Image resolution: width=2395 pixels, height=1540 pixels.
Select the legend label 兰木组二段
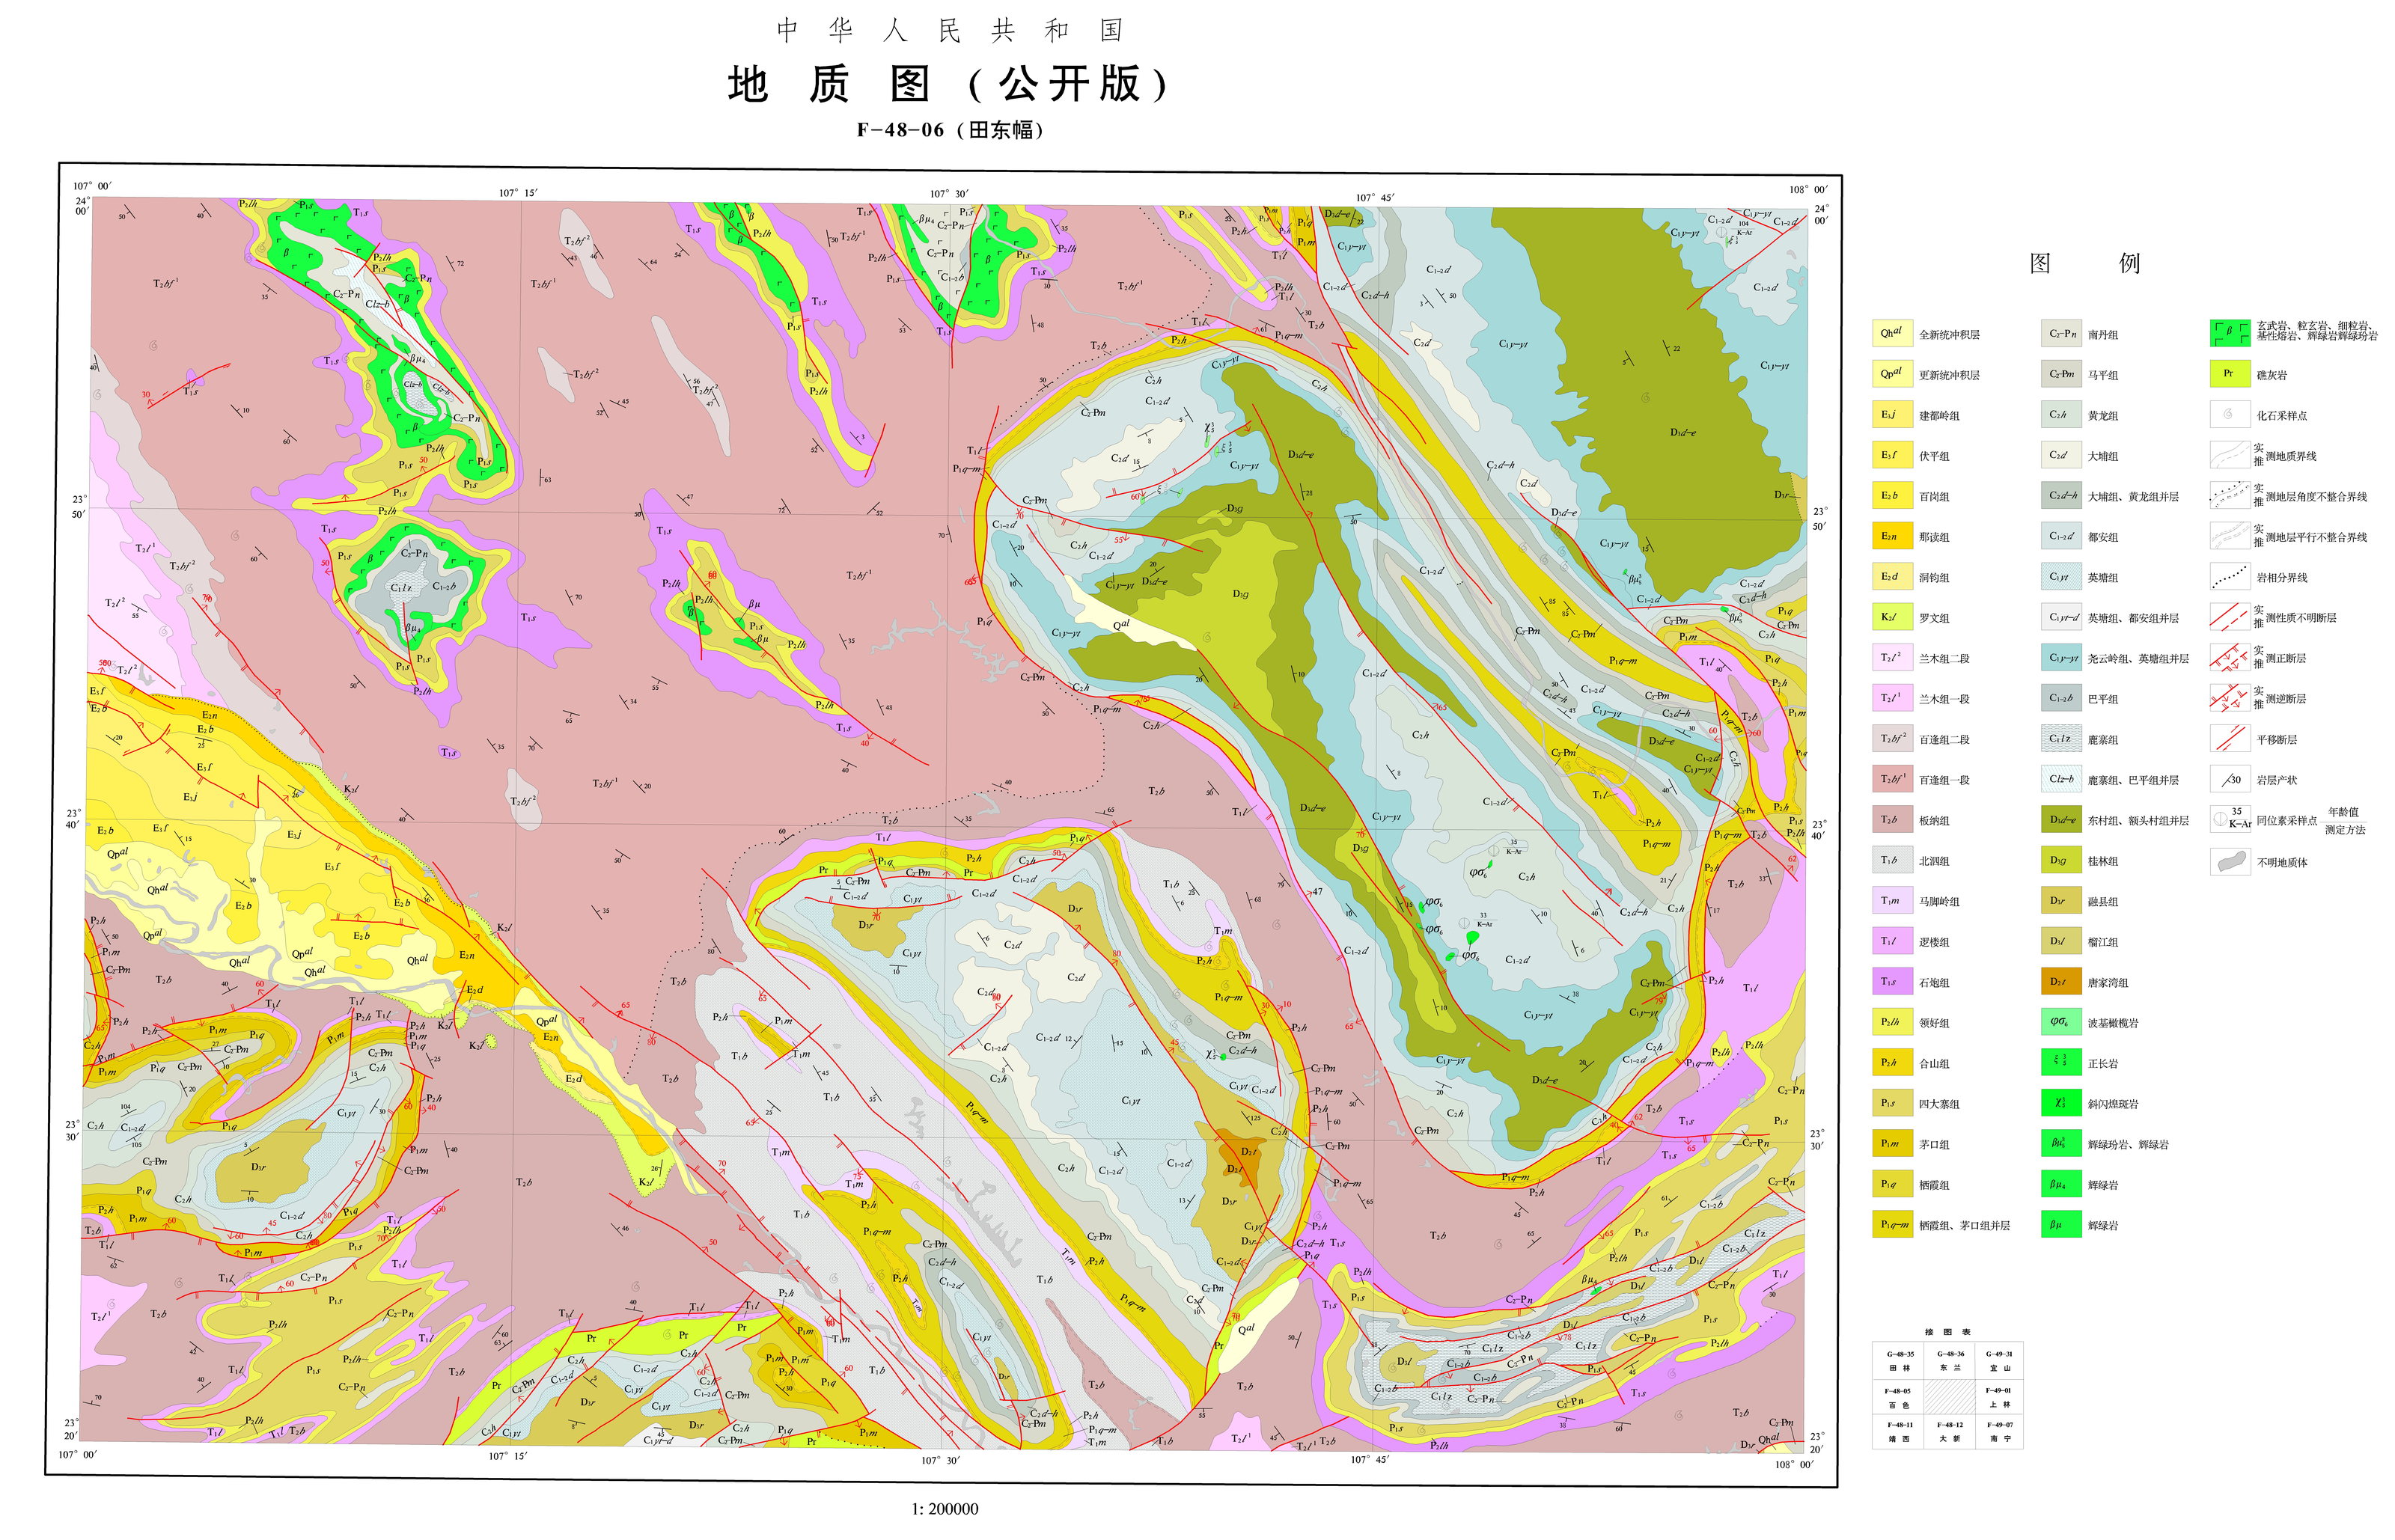(x=1944, y=658)
